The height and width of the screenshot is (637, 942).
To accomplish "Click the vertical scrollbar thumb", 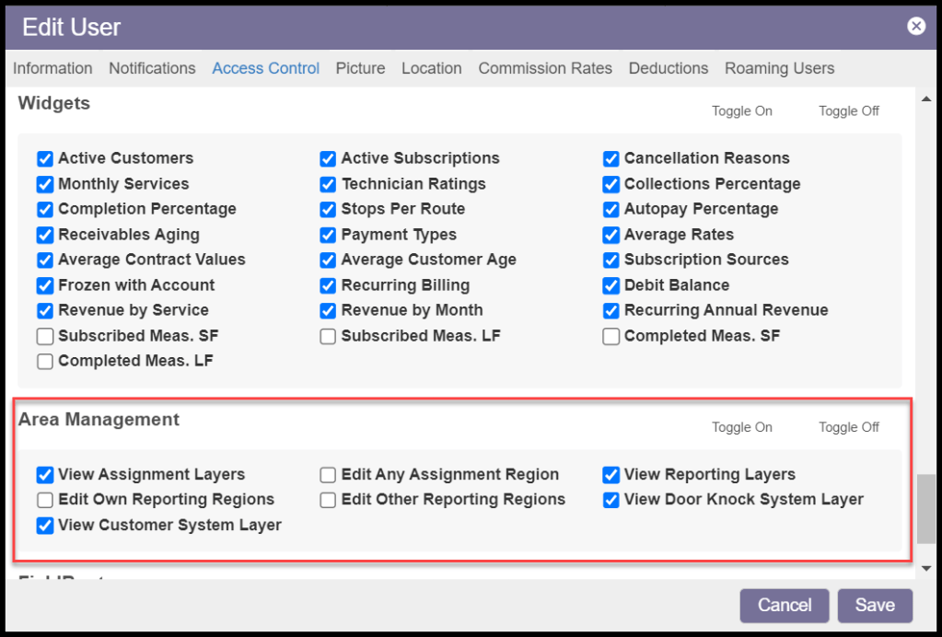I will 925,508.
